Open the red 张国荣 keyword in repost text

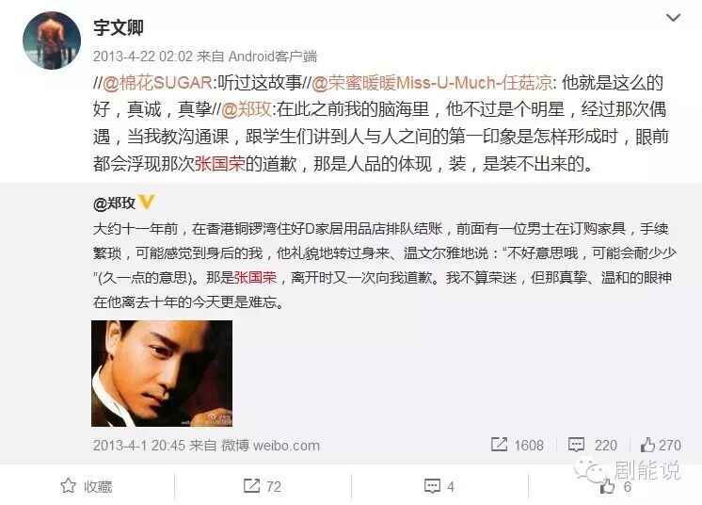click(x=219, y=164)
